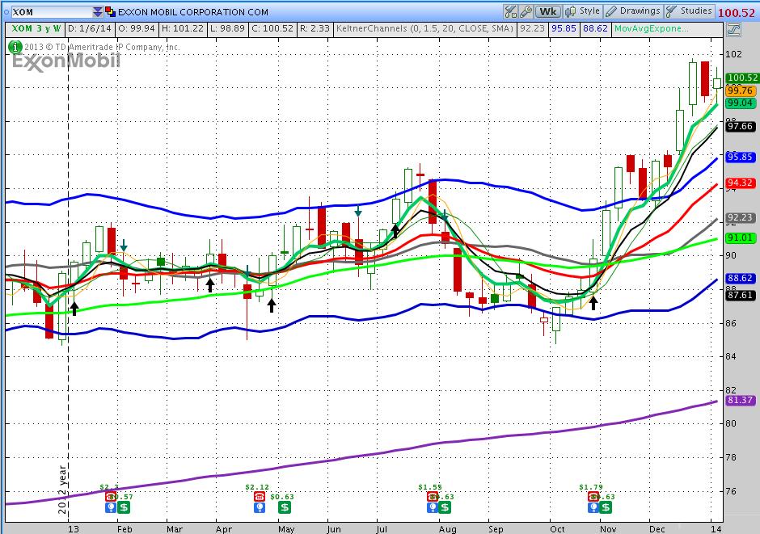The image size is (760, 534).
Task: Click the green dividend dollar icon above May
Action: (x=285, y=507)
